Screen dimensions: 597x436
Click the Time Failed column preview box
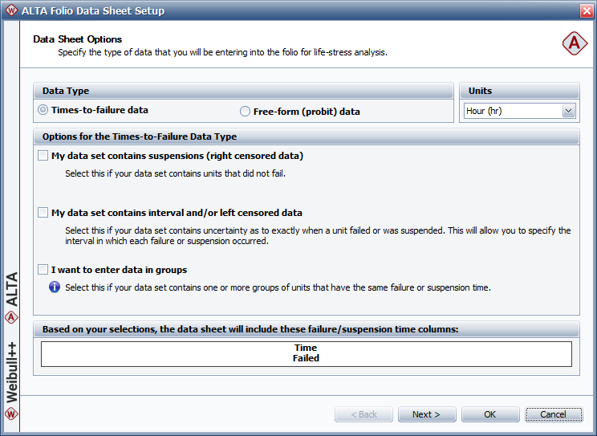click(x=306, y=354)
